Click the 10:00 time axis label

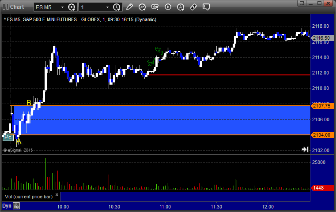point(63,207)
